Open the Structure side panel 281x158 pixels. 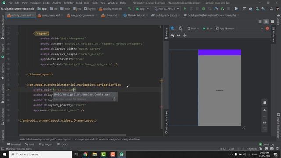(3, 116)
